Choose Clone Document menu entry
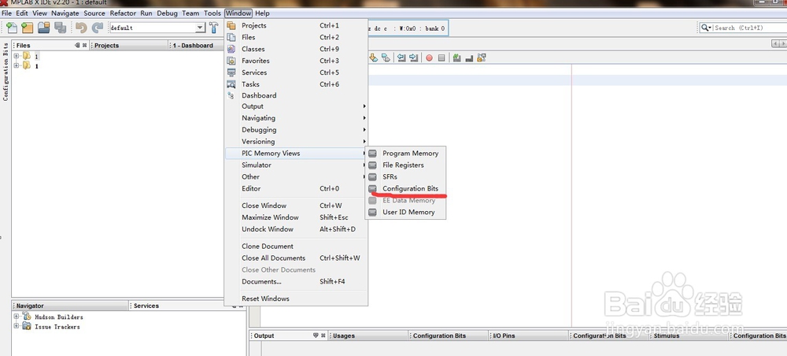The width and height of the screenshot is (787, 356). tap(296, 246)
